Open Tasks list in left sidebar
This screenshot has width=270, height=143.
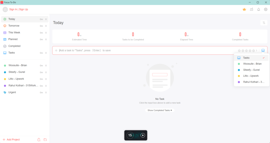tap(25, 53)
